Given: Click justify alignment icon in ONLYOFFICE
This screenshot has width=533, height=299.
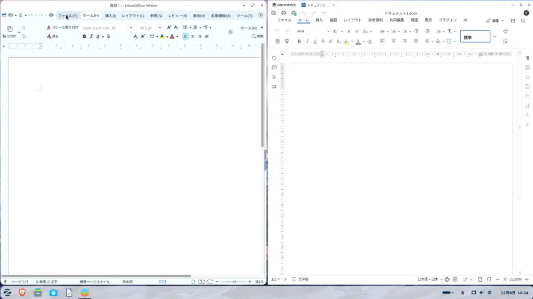Looking at the screenshot, I should click(415, 41).
